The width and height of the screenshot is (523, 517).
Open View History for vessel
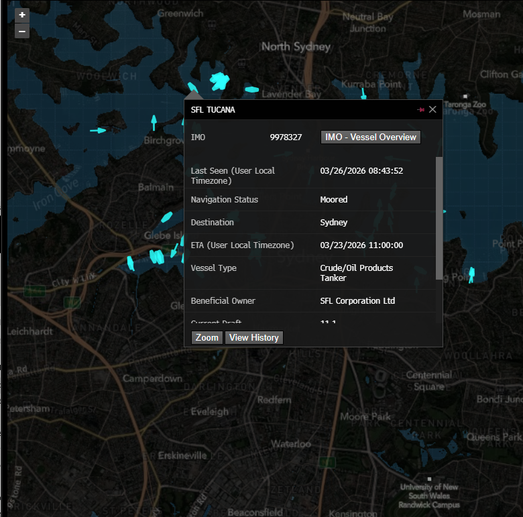pos(254,337)
